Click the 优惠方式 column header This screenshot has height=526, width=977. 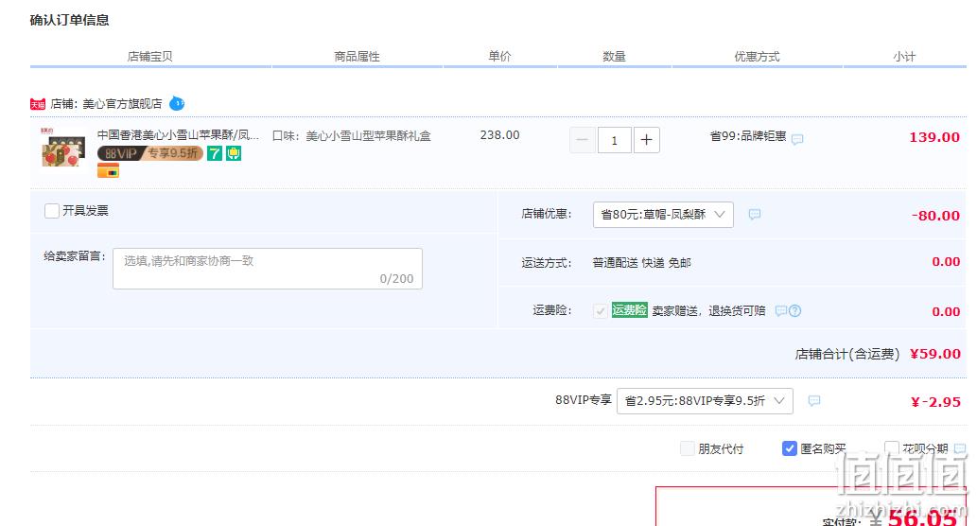coord(757,57)
